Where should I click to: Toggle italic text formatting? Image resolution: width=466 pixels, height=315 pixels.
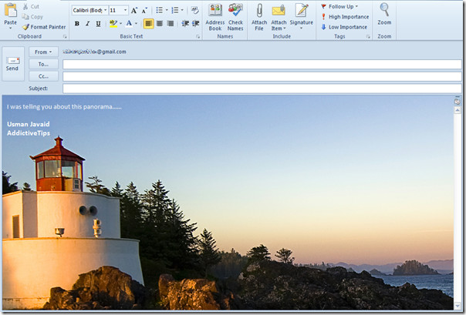pyautogui.click(x=87, y=24)
